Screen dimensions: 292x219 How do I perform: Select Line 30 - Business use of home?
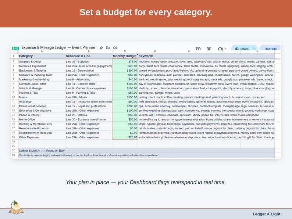point(89,119)
